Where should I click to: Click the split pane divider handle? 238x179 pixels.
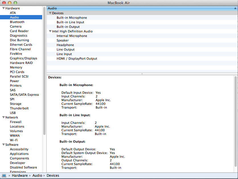click(142, 74)
